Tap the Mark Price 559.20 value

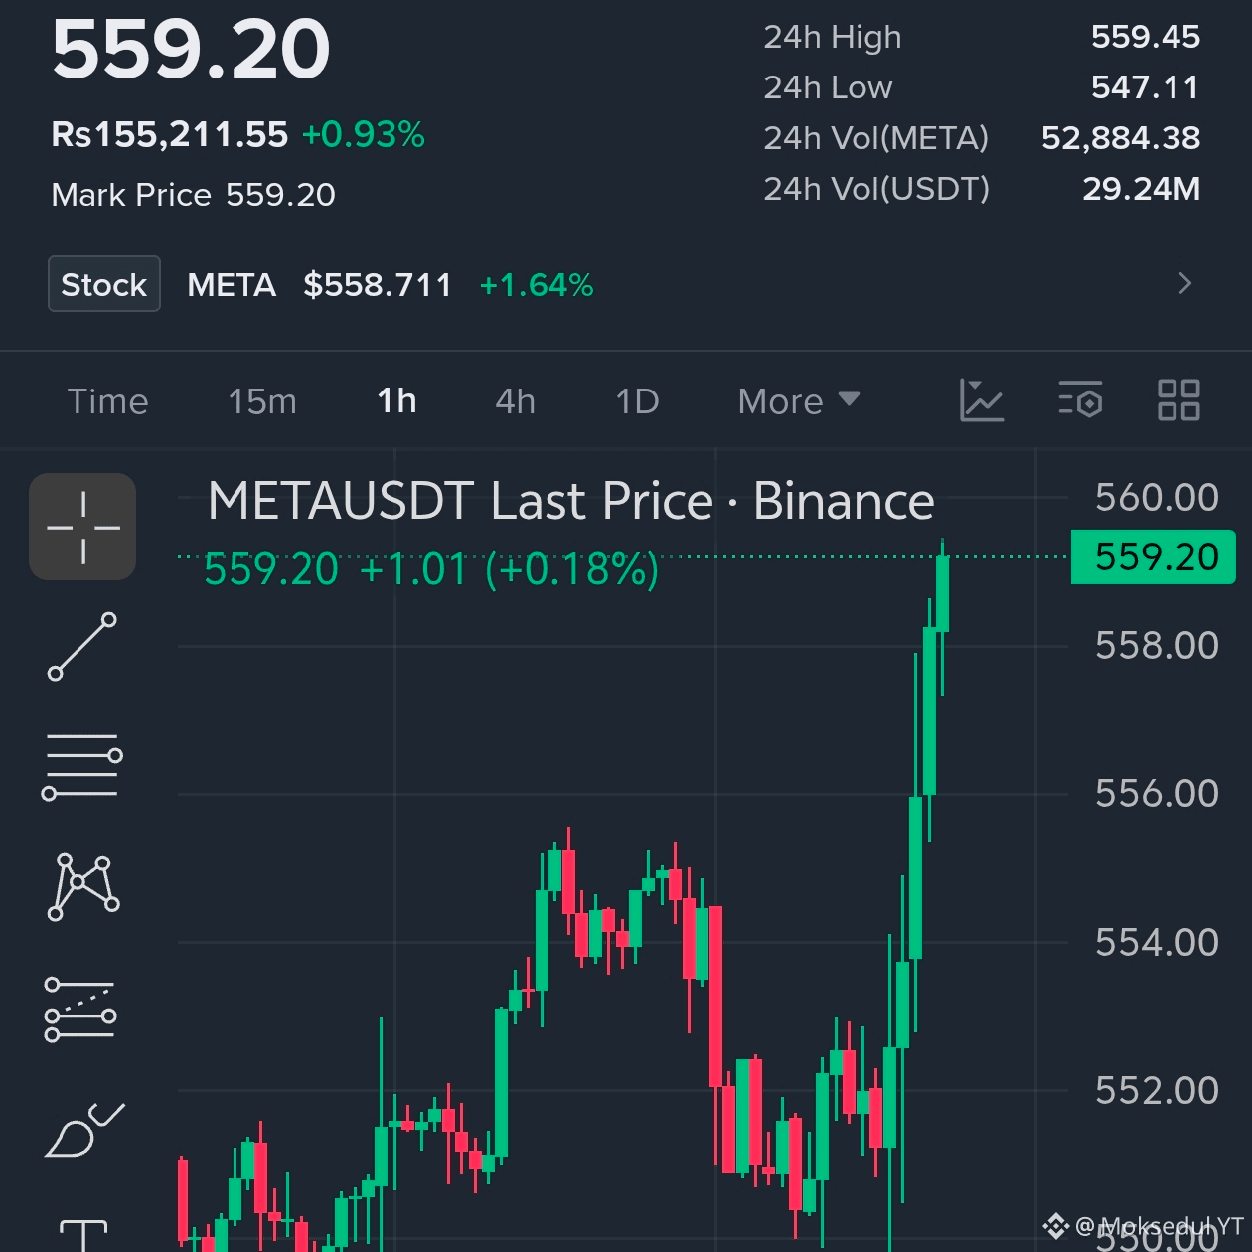[280, 195]
